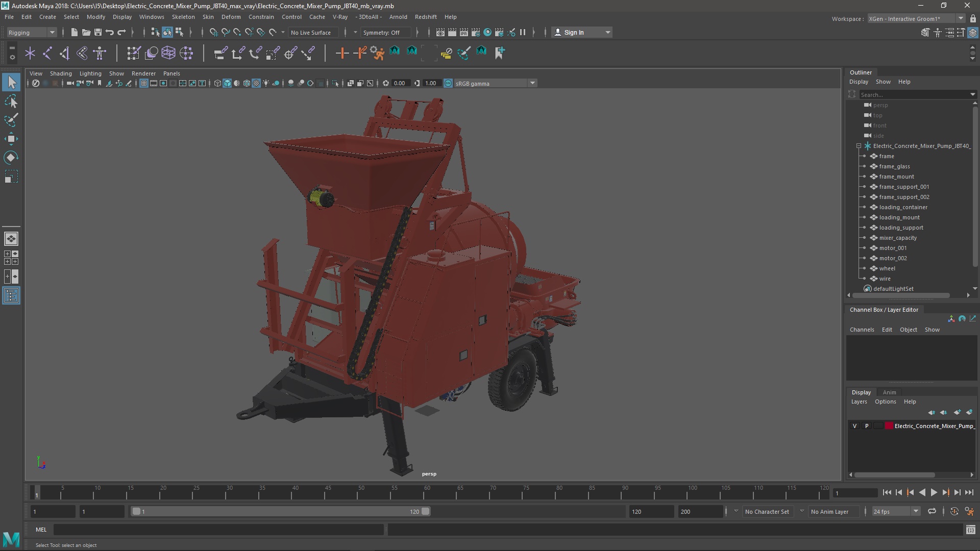Open the Skeleton menu
The width and height of the screenshot is (980, 551).
click(183, 17)
